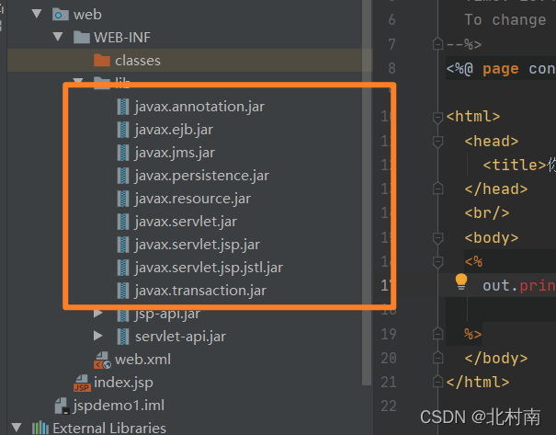The height and width of the screenshot is (435, 556).
Task: Click the project tree vertical scrollbar
Action: pyautogui.click(x=367, y=191)
